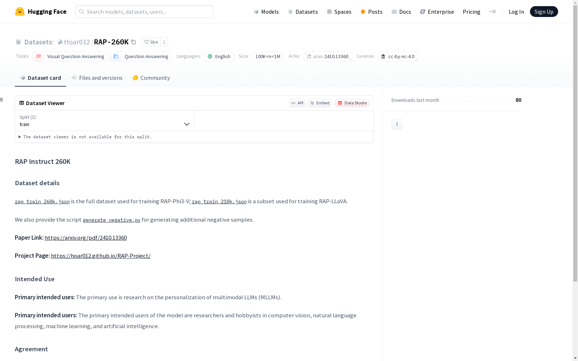This screenshot has width=578, height=361.
Task: Open the Spaces navigation item
Action: tap(339, 12)
